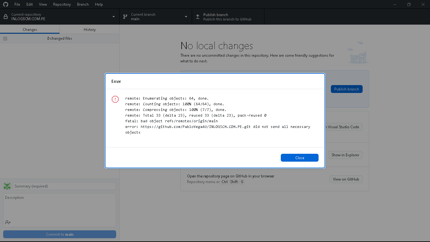The height and width of the screenshot is (242, 430).
Task: Click the repository lock icon
Action: pos(6,17)
